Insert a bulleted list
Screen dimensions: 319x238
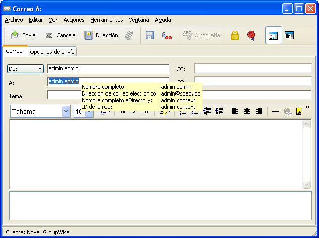click(x=195, y=111)
